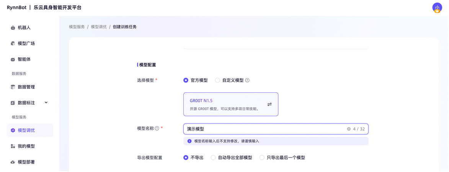Click the hexagon icon beside 模型调优

click(x=13, y=130)
